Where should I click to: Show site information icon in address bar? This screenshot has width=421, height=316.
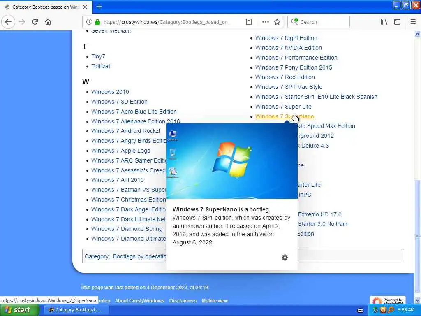(x=89, y=22)
